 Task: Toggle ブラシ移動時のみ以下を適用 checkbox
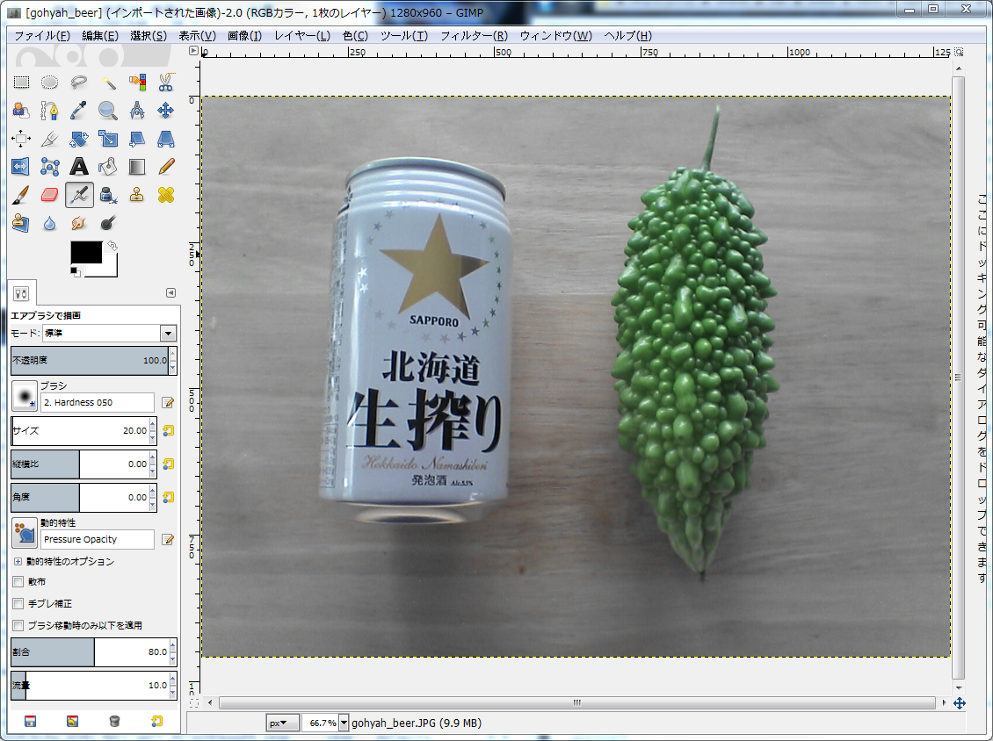pos(18,625)
